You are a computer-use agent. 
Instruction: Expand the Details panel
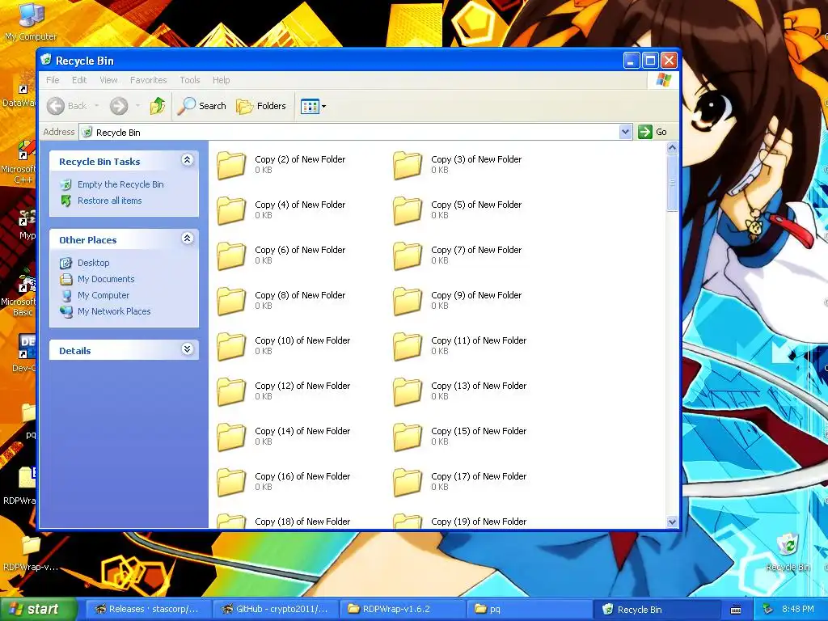187,349
